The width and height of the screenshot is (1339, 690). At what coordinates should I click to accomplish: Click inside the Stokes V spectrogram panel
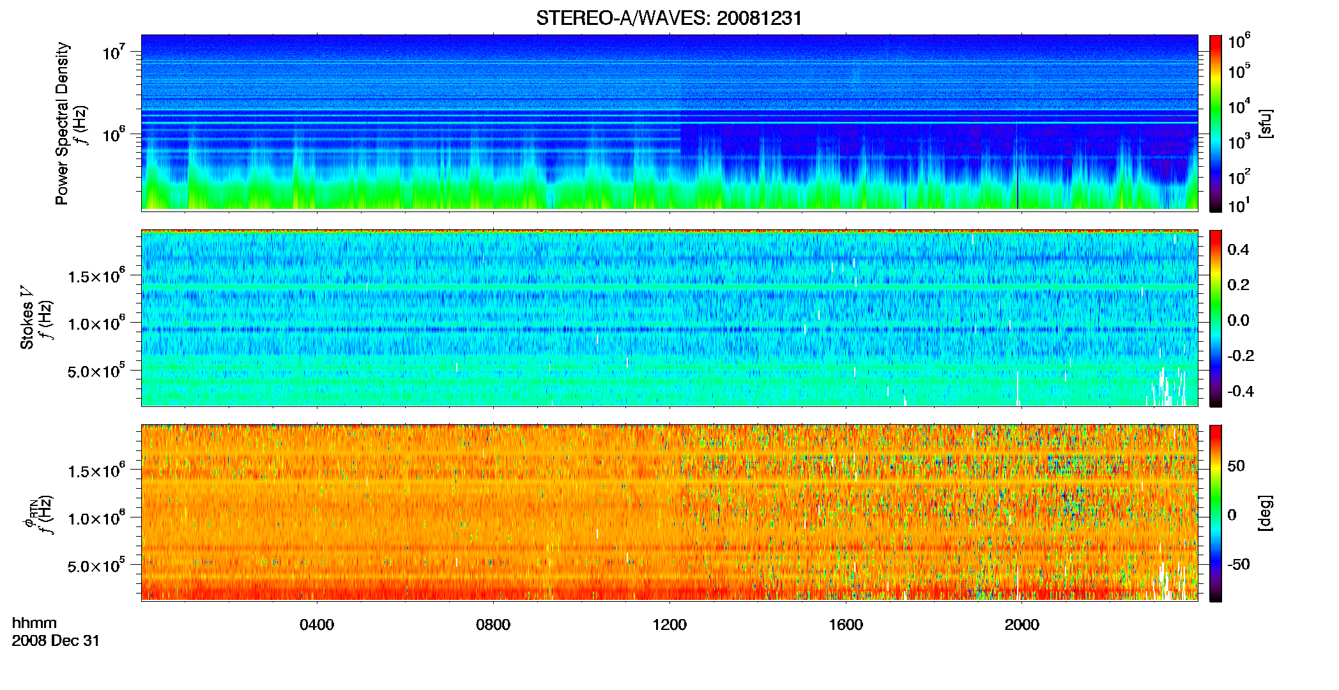click(x=669, y=318)
